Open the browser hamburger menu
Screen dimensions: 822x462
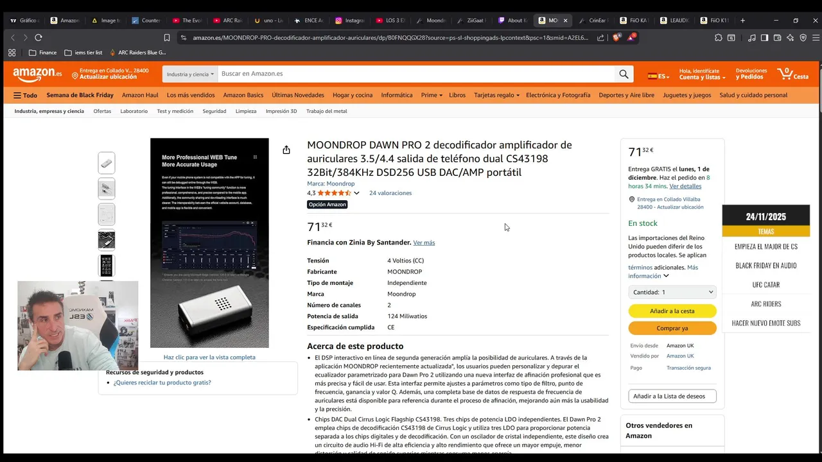click(815, 38)
